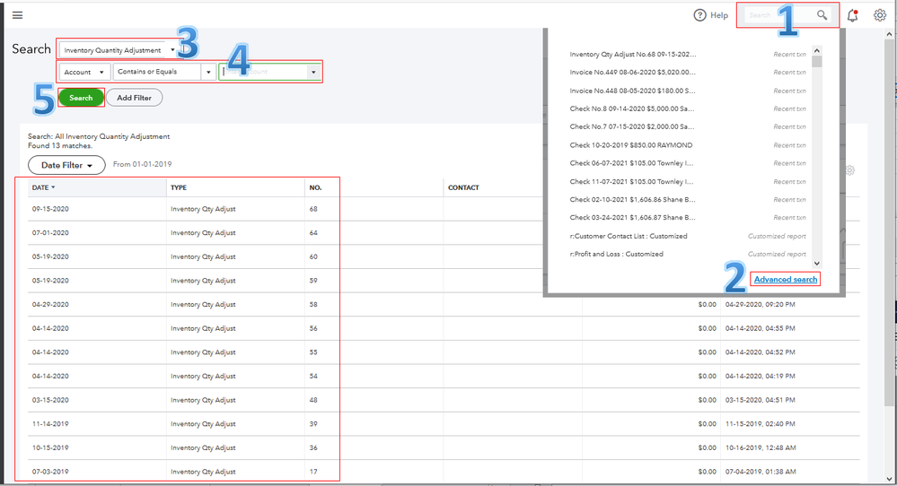897x486 pixels.
Task: Open adjustment dated 04-29-2020
Action: tap(50, 304)
